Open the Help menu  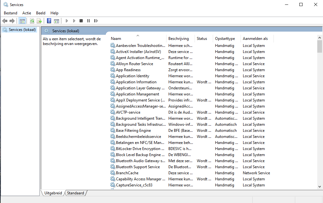pos(54,13)
